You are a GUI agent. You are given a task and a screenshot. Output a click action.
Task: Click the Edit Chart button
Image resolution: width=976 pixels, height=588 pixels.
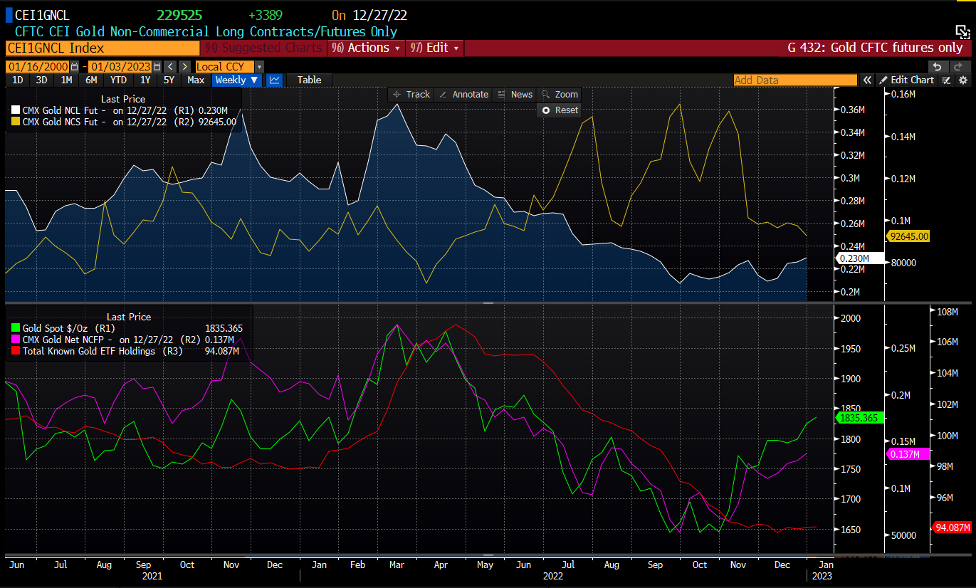tap(906, 80)
